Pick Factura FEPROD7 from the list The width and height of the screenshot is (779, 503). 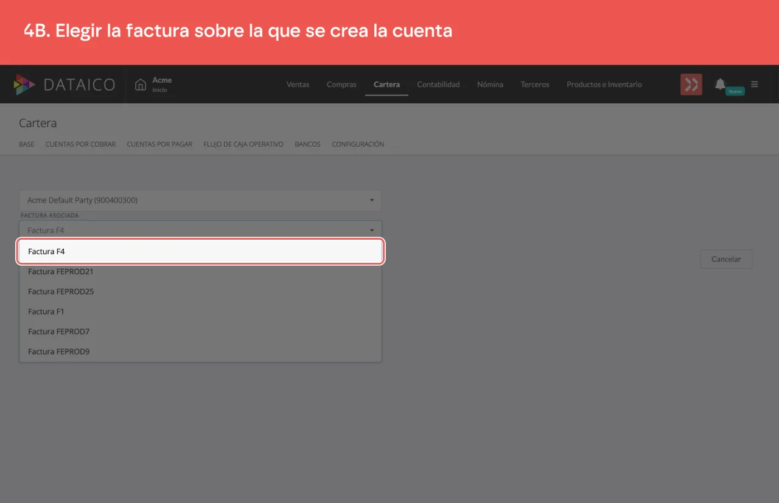pyautogui.click(x=200, y=331)
